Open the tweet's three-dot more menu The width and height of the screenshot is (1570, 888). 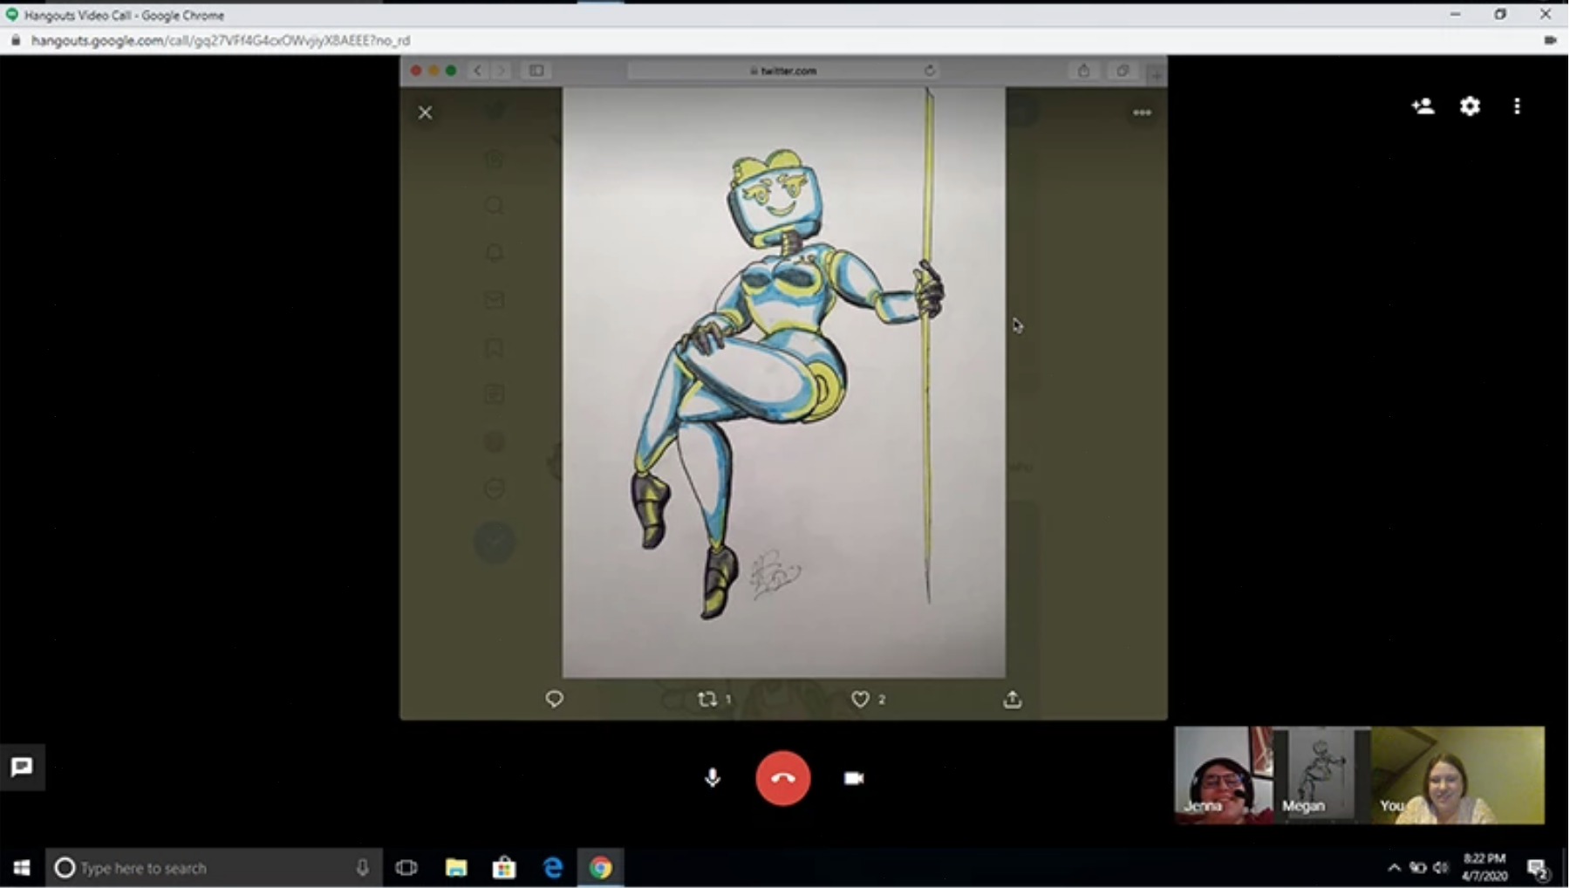1142,113
